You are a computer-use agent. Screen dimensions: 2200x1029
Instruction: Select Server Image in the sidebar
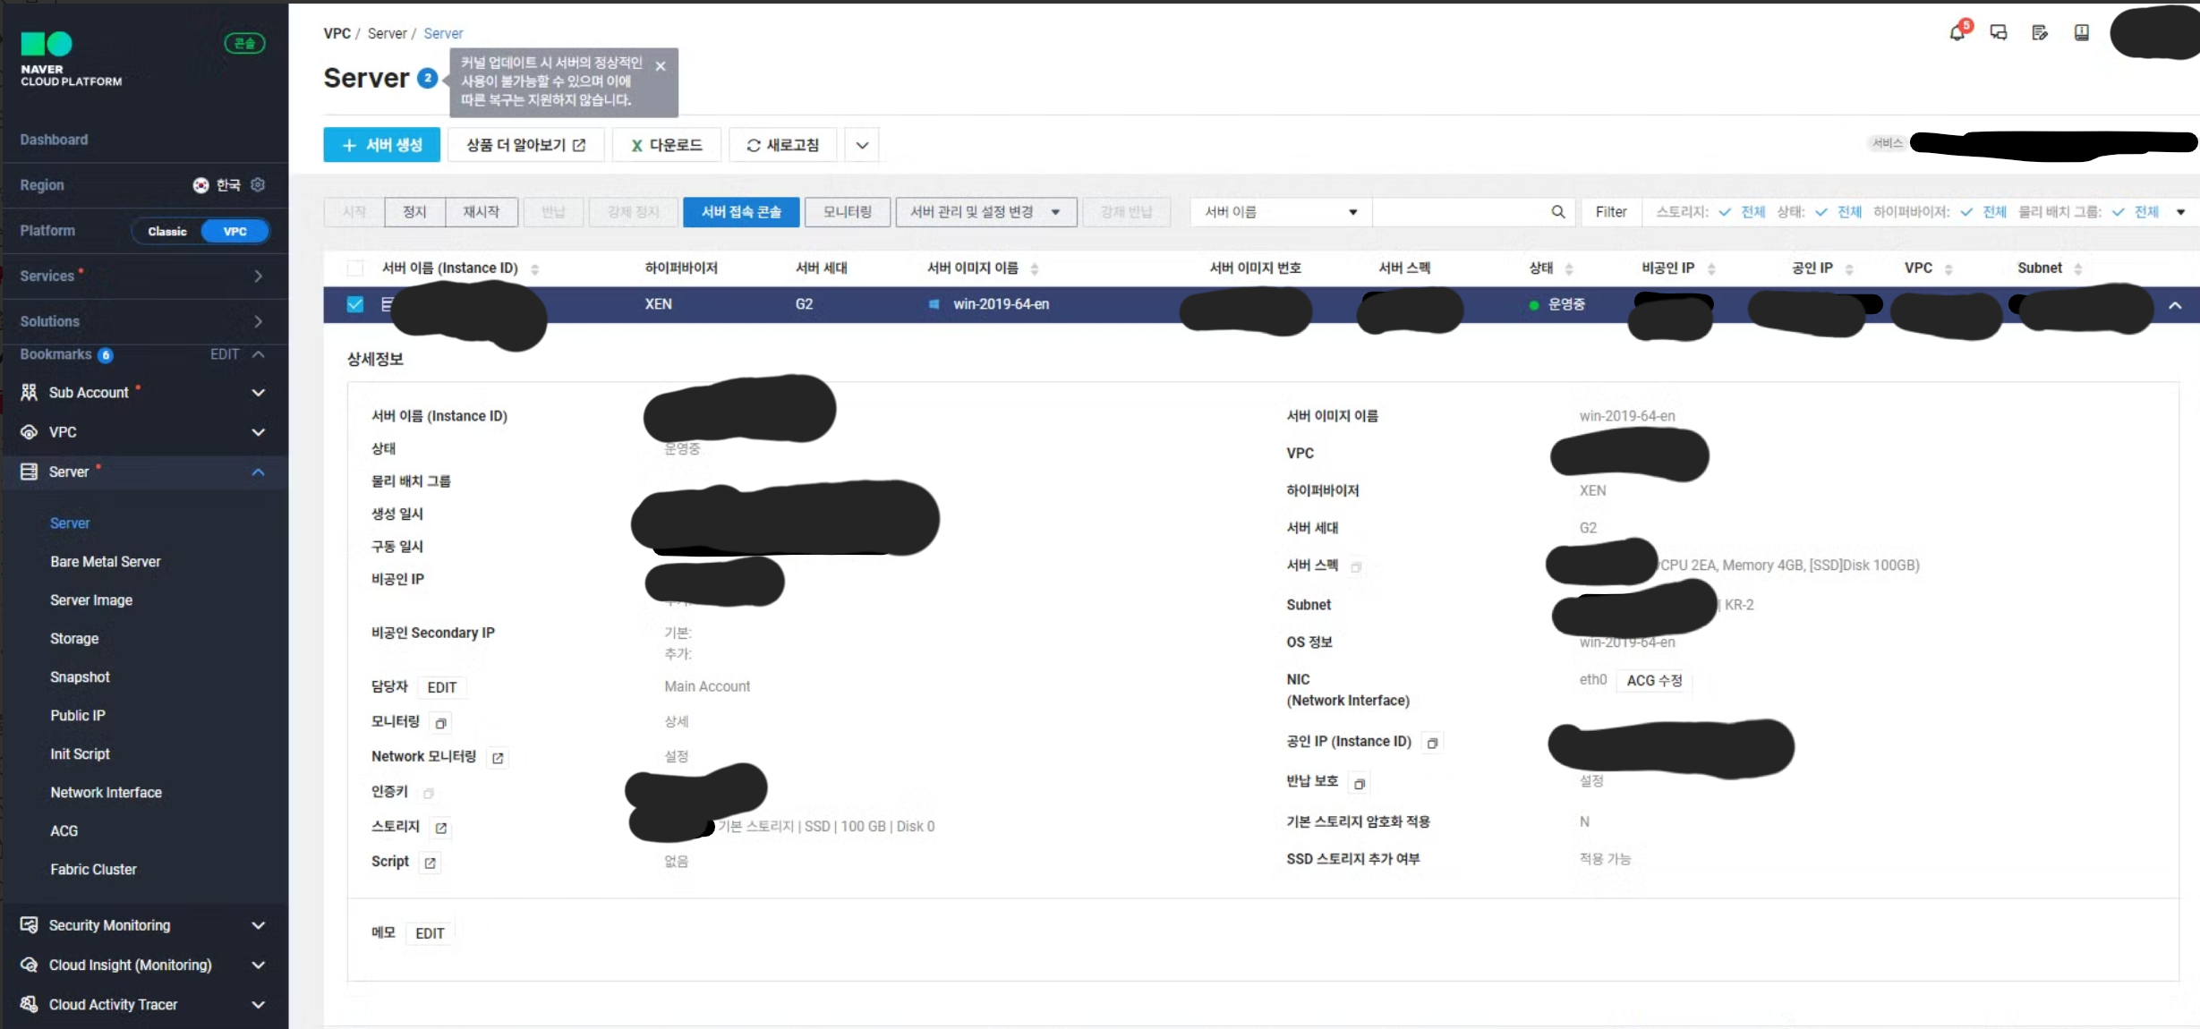pos(91,600)
